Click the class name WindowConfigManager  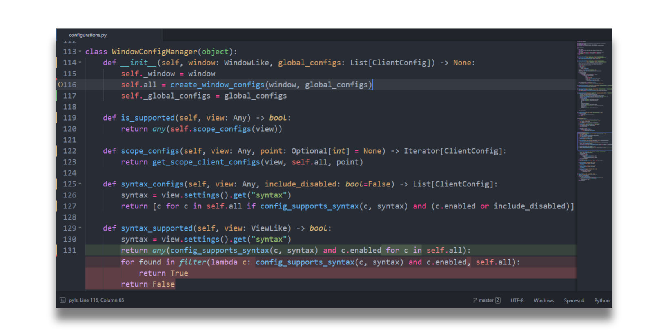[x=154, y=52]
